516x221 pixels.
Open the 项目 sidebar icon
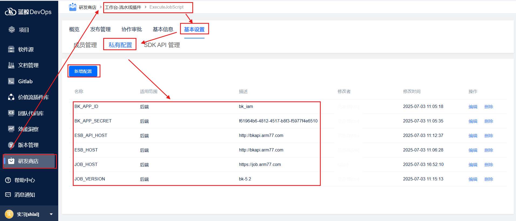(x=12, y=30)
